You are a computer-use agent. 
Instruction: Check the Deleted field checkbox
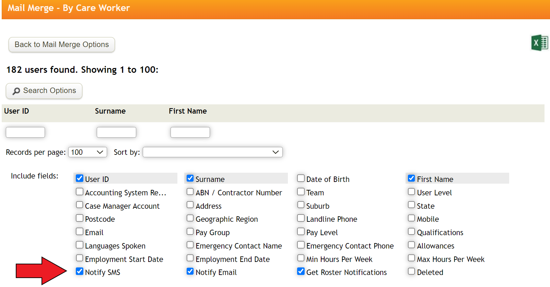(411, 271)
